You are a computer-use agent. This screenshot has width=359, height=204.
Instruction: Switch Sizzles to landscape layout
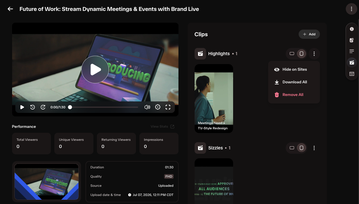292,148
